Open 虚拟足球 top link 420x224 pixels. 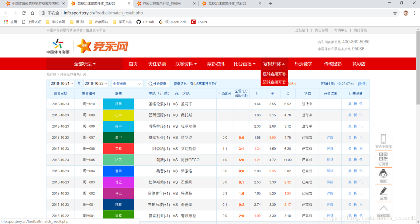302,30
